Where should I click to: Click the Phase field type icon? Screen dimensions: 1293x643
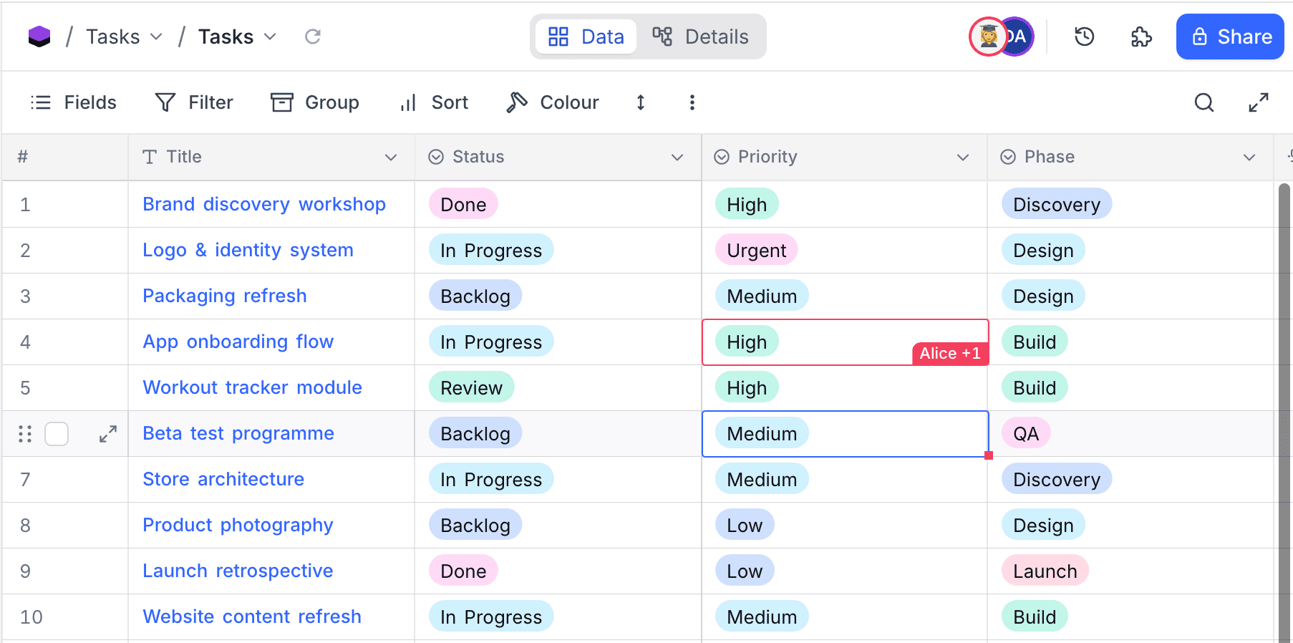coord(1008,157)
